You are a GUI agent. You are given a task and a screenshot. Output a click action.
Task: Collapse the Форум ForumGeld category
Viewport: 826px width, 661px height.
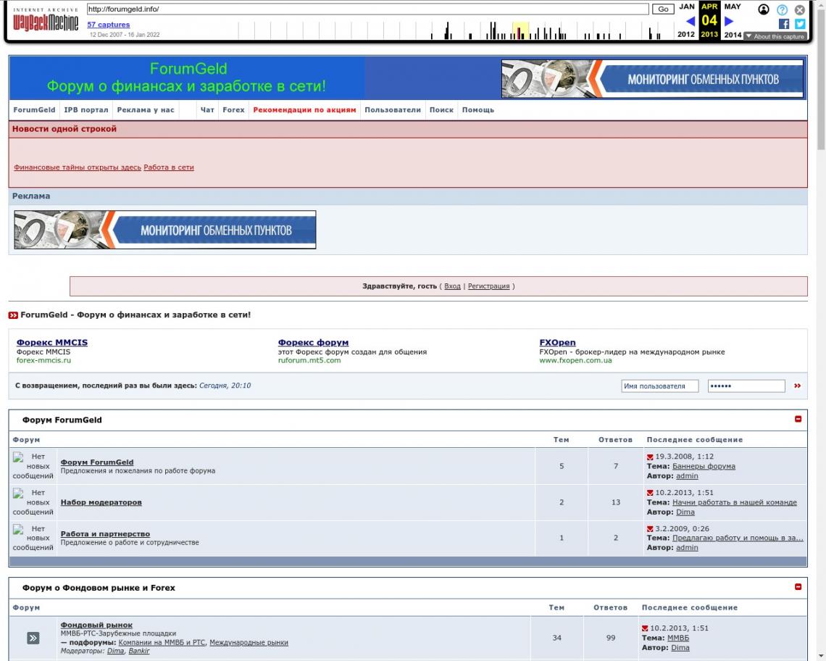click(x=798, y=419)
